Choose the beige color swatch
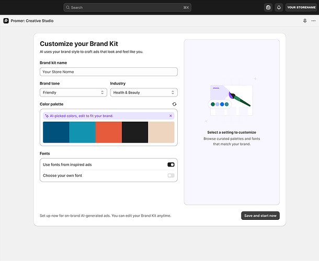Screen dimensions: 319x261 click(162, 132)
